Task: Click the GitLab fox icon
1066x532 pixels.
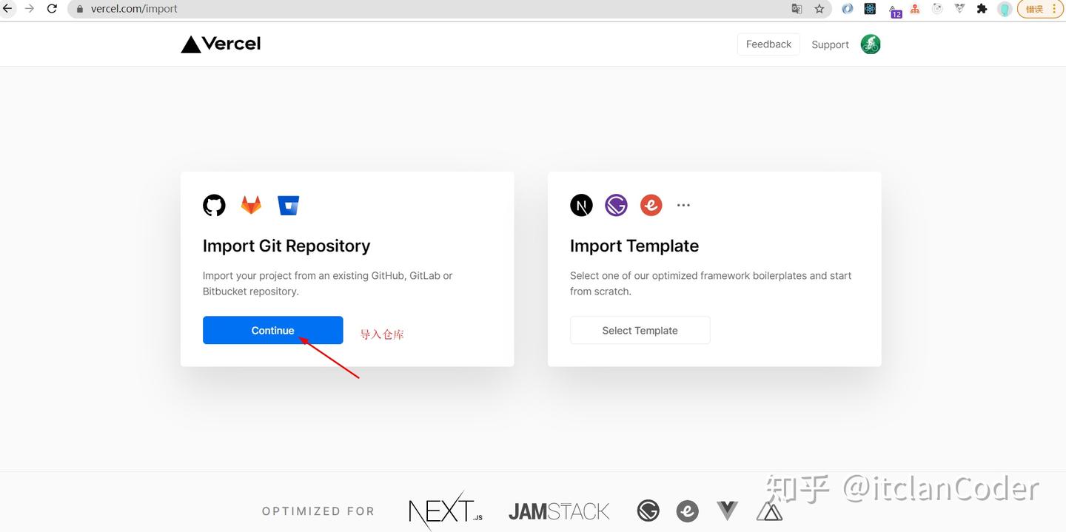Action: click(x=252, y=205)
